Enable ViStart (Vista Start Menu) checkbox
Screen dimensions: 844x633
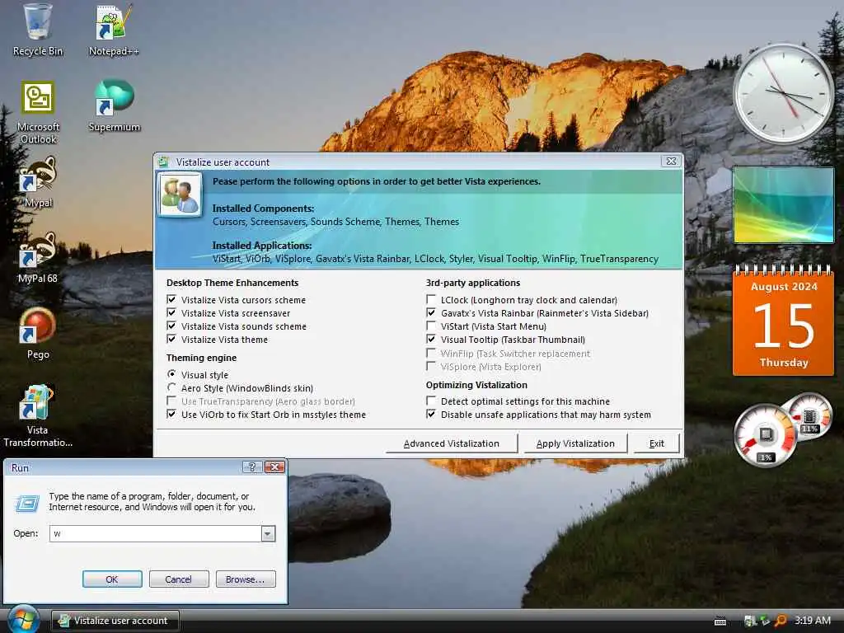pos(430,326)
